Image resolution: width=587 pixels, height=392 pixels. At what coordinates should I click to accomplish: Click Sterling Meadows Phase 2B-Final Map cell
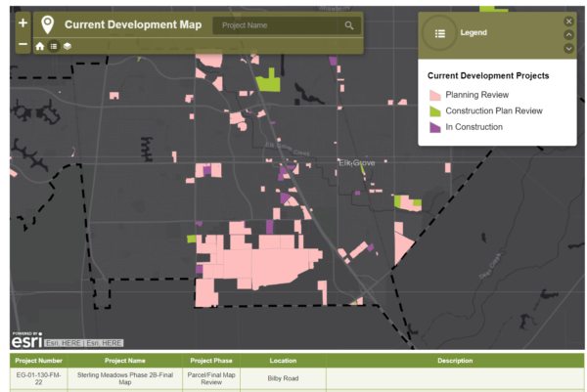pyautogui.click(x=125, y=378)
